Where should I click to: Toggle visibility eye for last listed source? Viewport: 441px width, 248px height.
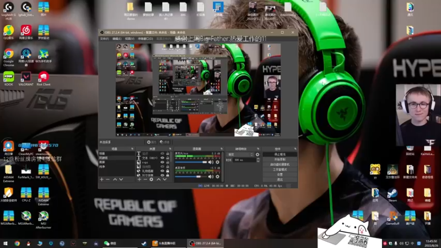[x=162, y=175]
